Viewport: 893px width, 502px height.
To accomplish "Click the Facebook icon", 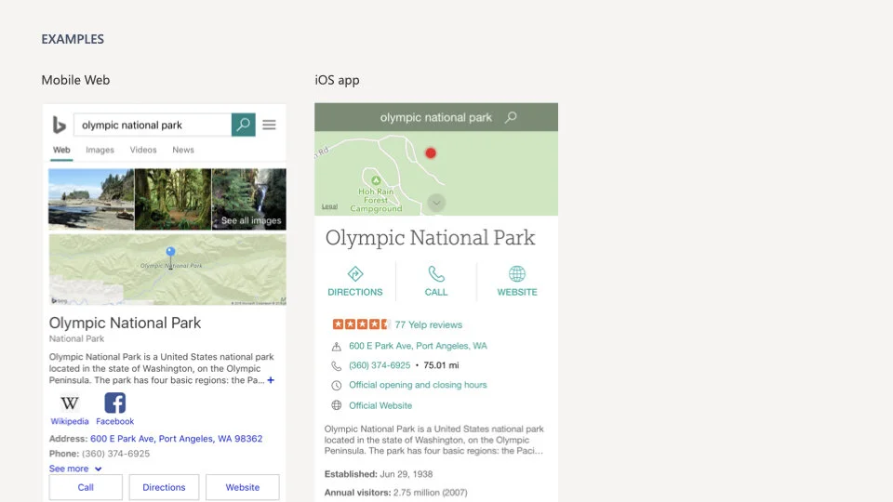I will click(x=115, y=403).
